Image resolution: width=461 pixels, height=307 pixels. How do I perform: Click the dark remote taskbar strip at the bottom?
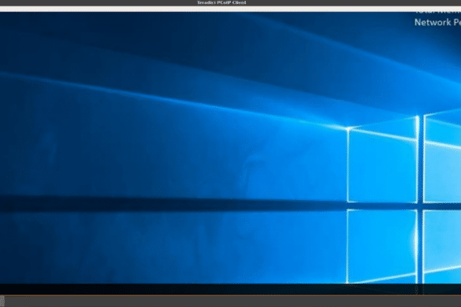point(230,289)
